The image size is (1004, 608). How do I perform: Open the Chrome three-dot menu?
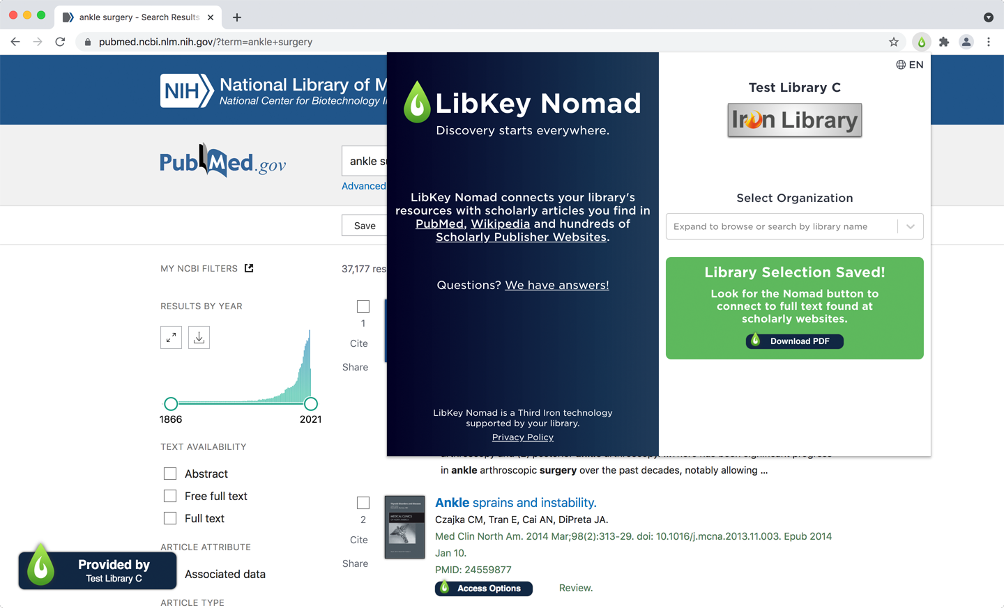[989, 42]
